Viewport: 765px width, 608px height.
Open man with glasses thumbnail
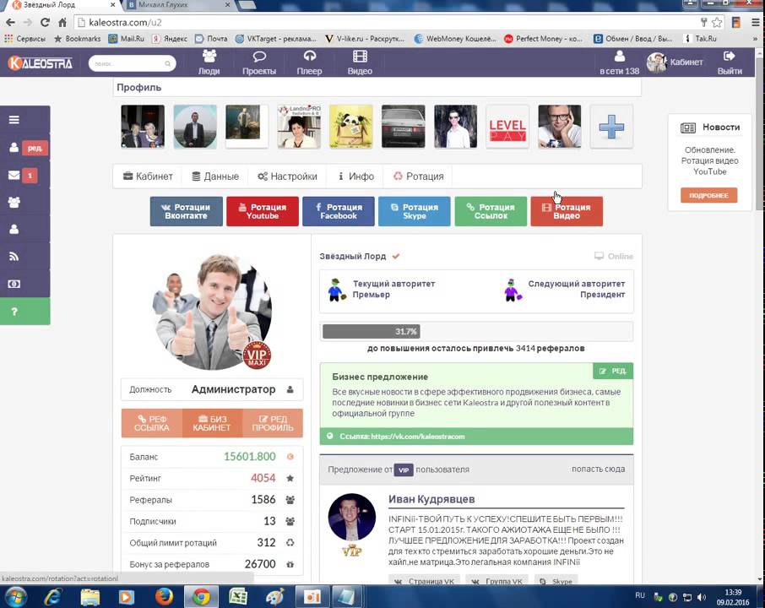point(560,127)
